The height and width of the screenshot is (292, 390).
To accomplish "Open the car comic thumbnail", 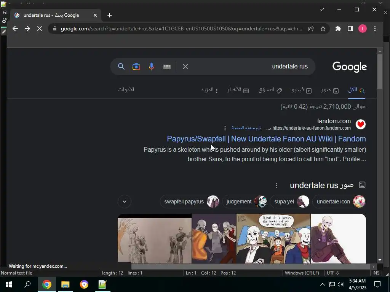I will click(273, 238).
